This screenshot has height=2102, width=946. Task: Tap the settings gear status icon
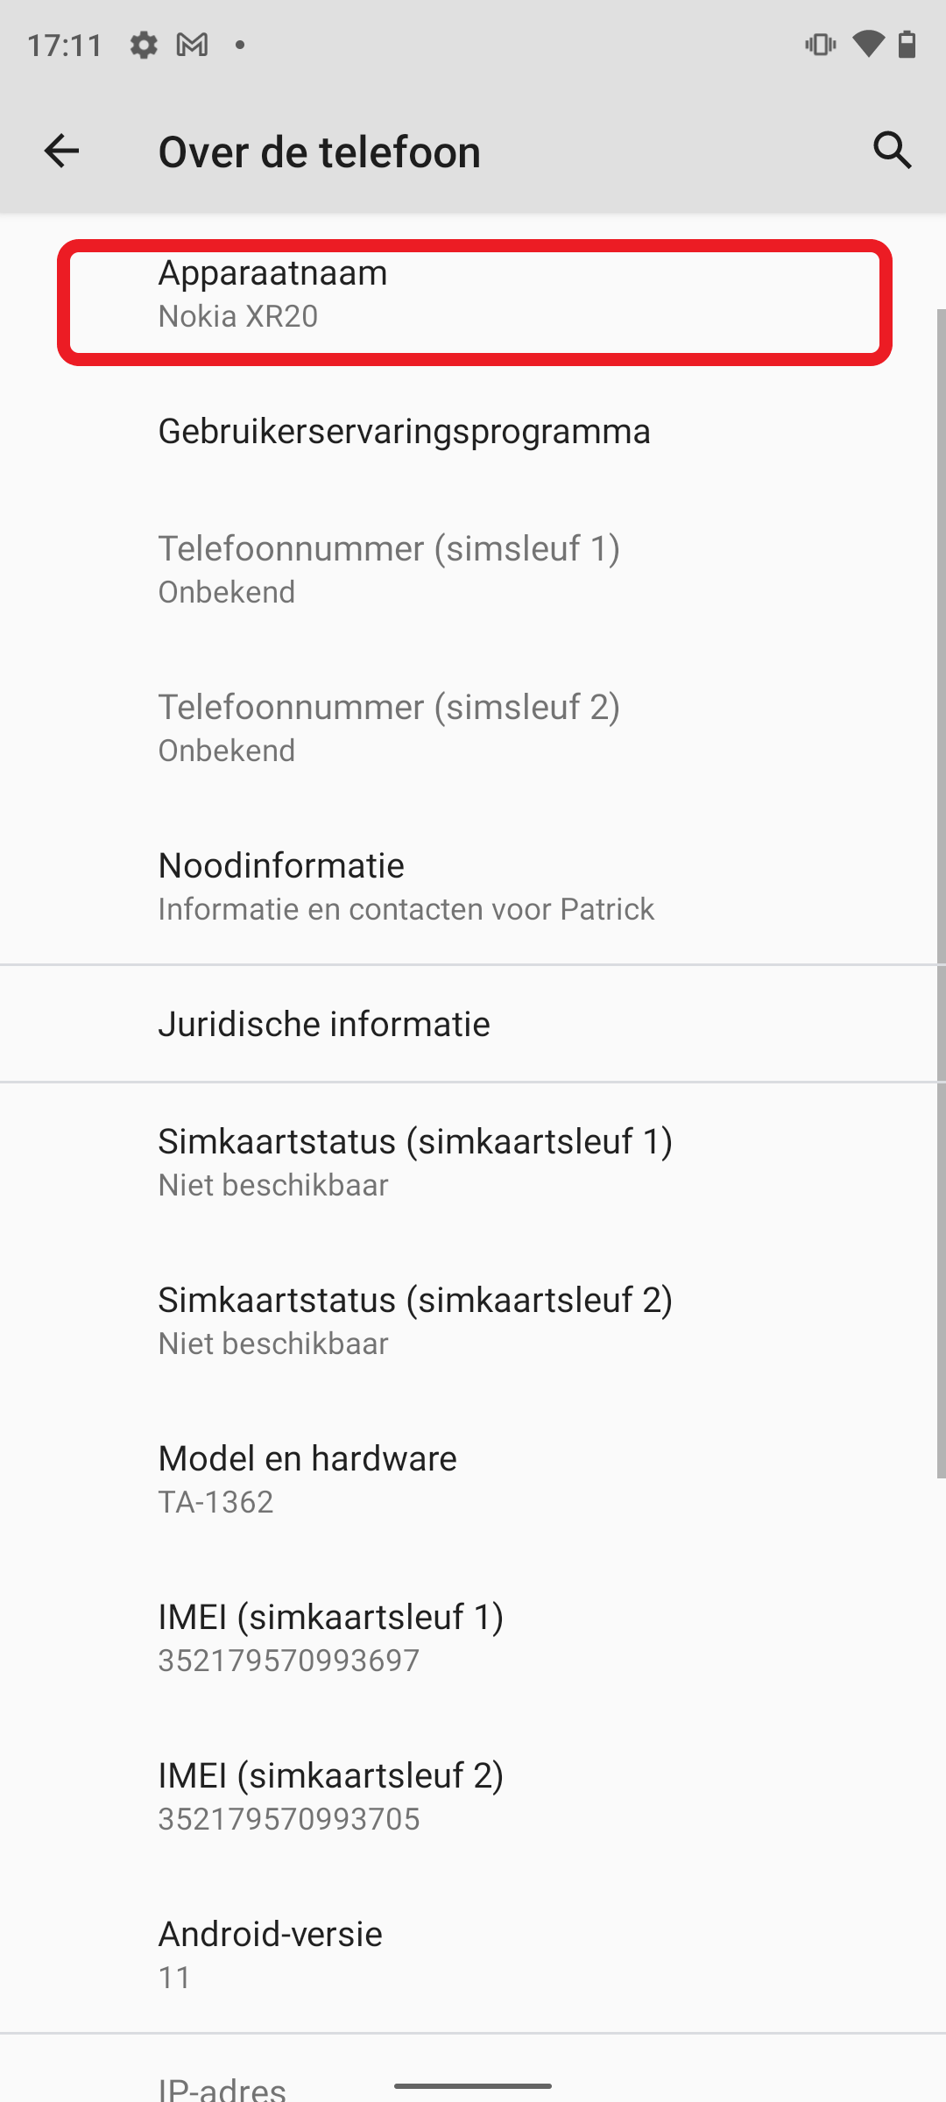[x=144, y=45]
